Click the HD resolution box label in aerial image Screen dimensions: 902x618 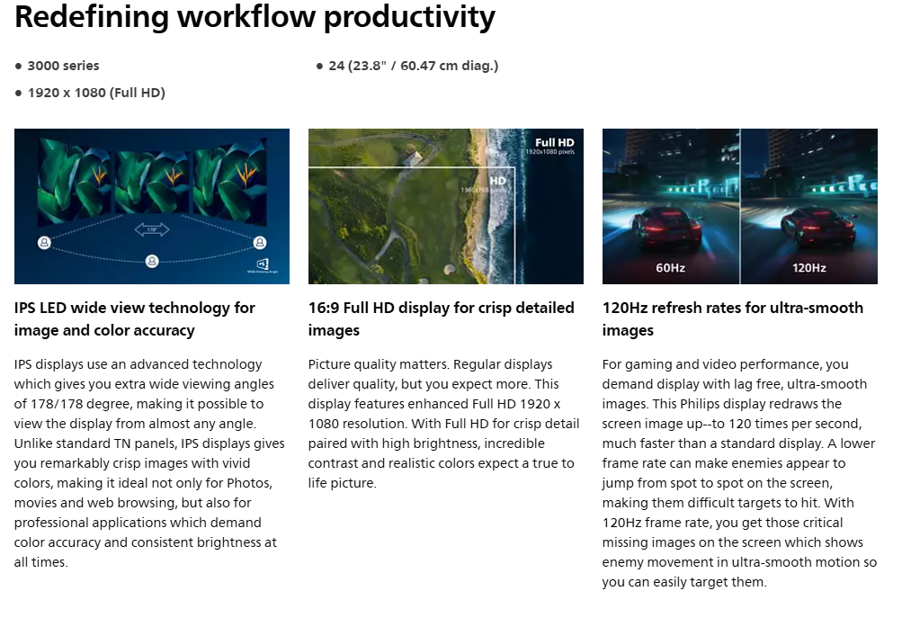496,181
